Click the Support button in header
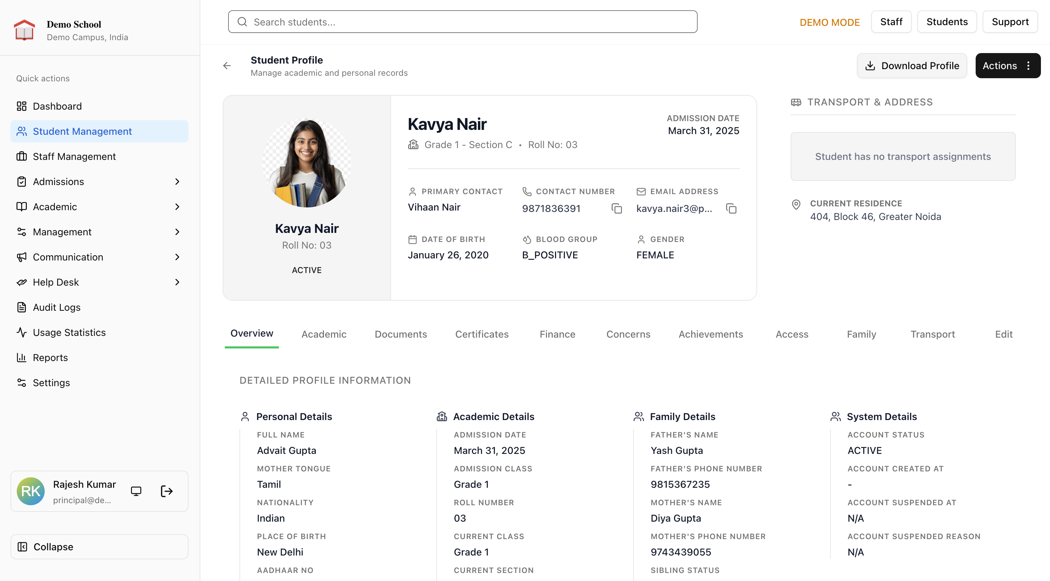 pos(1010,22)
